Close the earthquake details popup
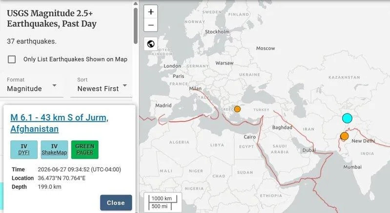The image size is (390, 213). pyautogui.click(x=116, y=203)
